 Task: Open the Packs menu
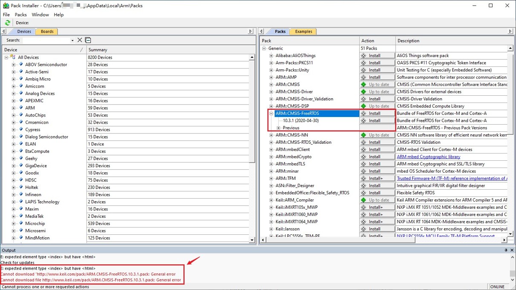[x=21, y=14]
